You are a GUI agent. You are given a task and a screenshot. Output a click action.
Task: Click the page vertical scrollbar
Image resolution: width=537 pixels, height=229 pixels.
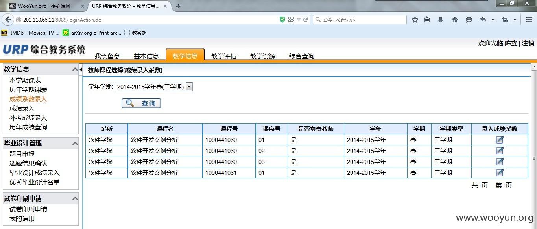point(534,147)
